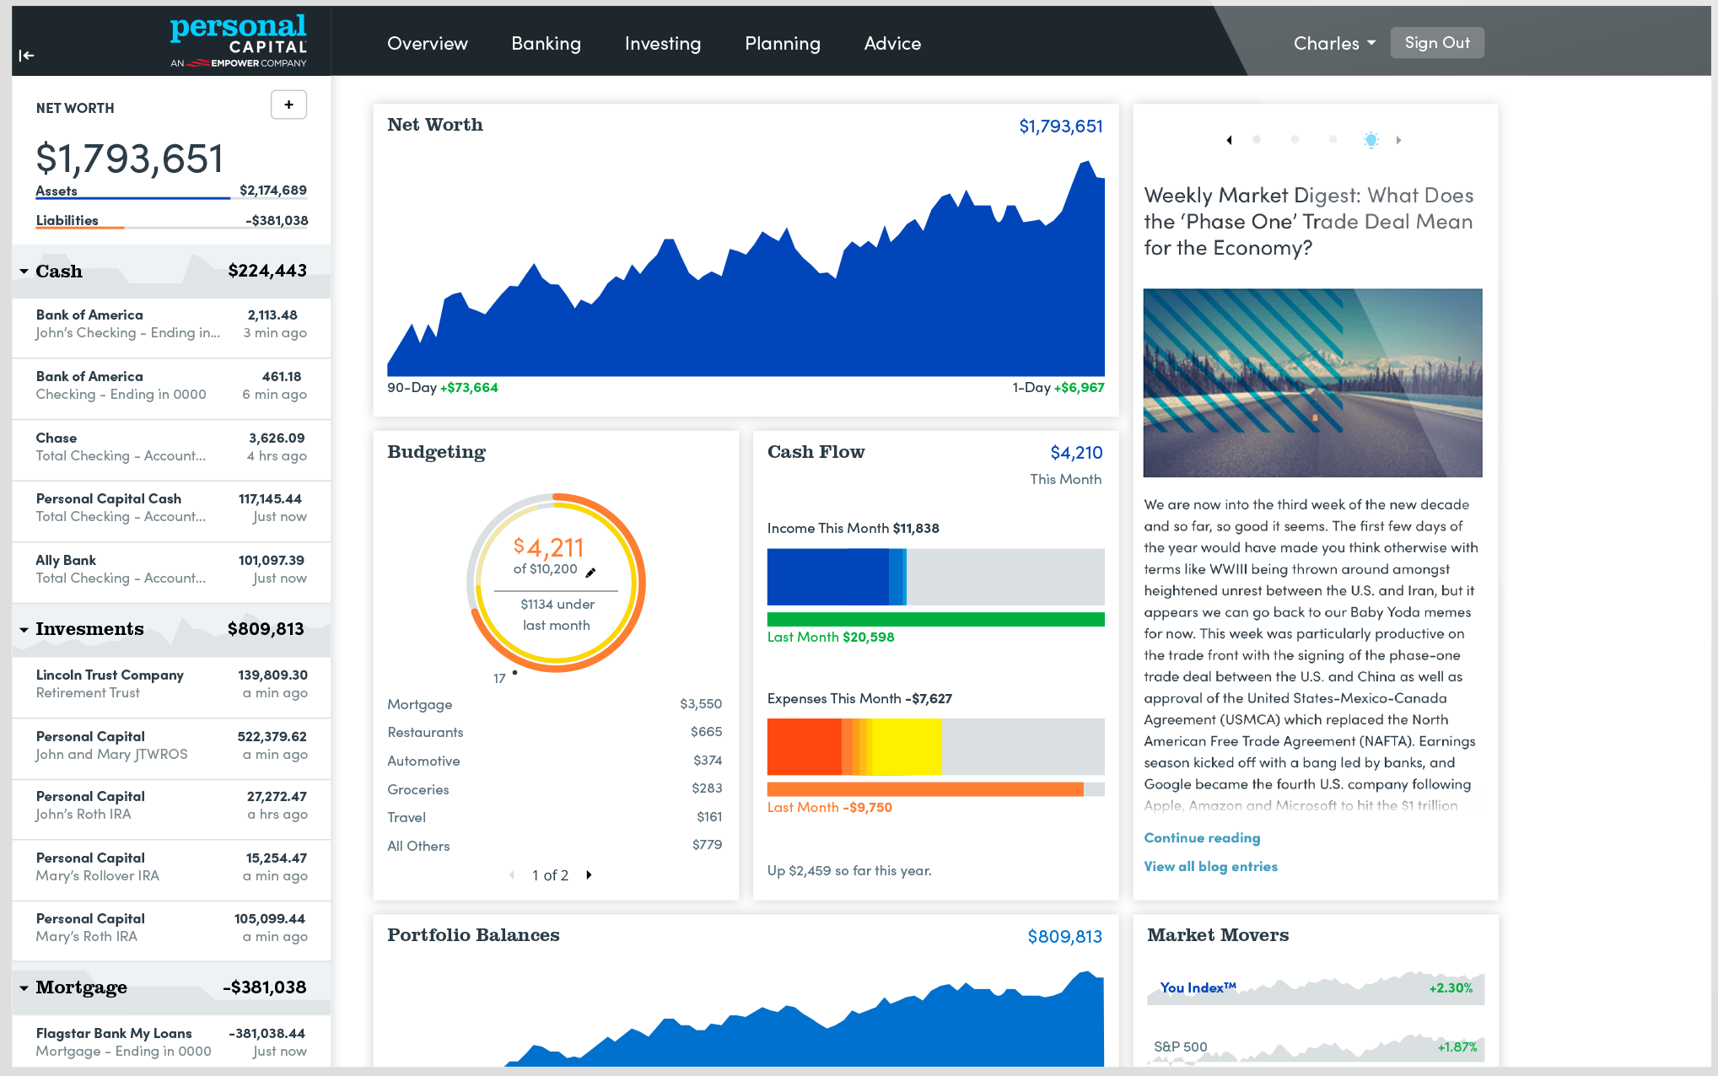Click Continue reading link
The image size is (1718, 1076).
pos(1202,838)
